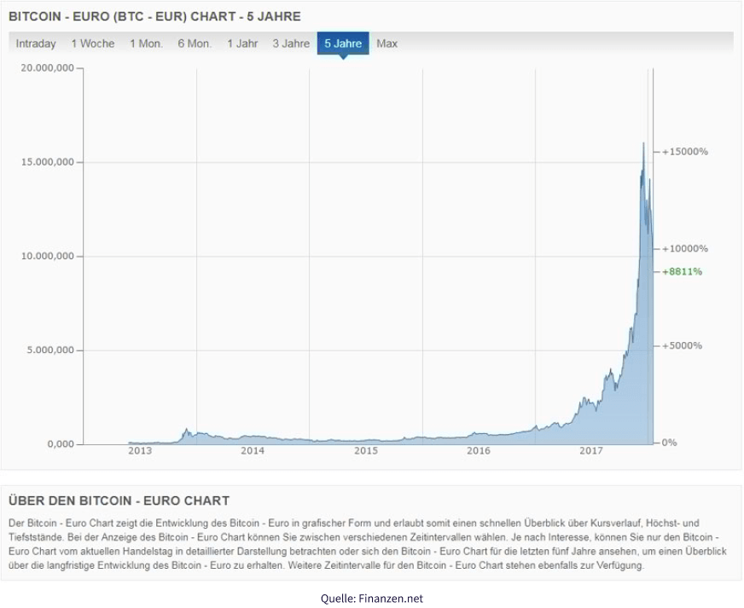Image resolution: width=744 pixels, height=608 pixels.
Task: Click the pointer arrow below 5 Jahre
Action: tap(345, 58)
